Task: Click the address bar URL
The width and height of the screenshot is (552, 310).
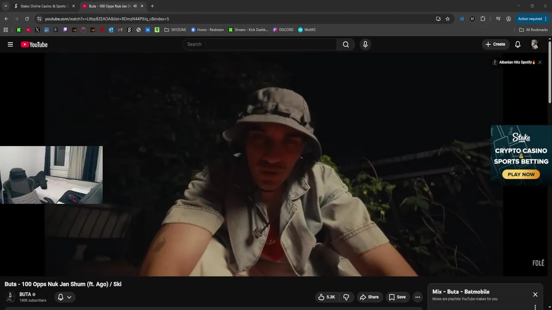Action: (x=107, y=19)
